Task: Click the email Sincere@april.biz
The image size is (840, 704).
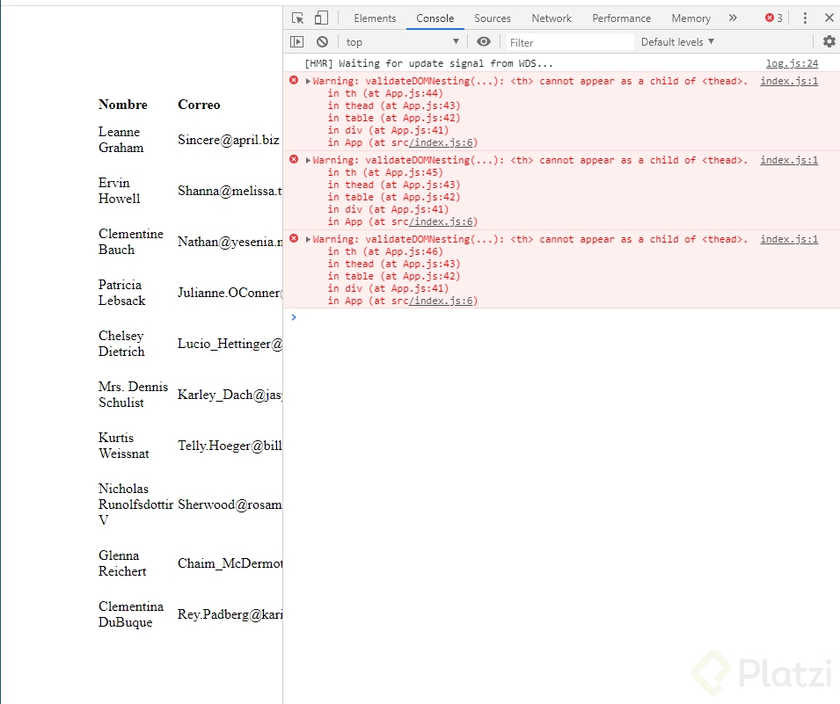Action: click(229, 140)
